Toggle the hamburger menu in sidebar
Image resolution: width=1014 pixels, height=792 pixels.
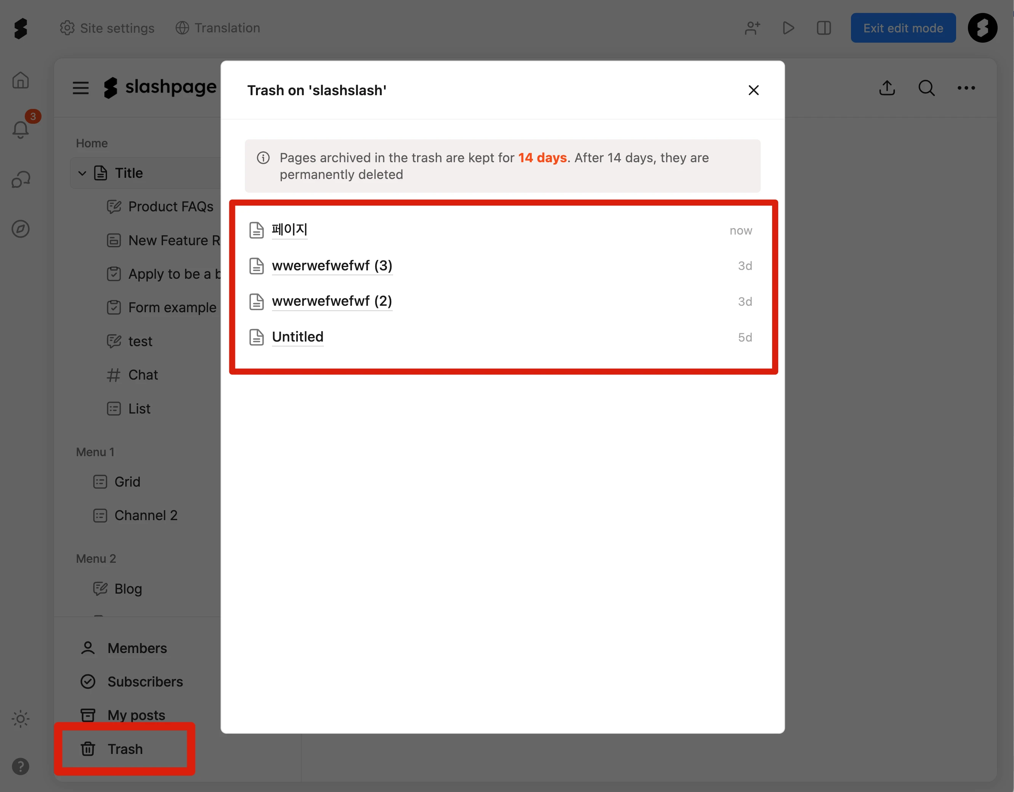(x=80, y=88)
